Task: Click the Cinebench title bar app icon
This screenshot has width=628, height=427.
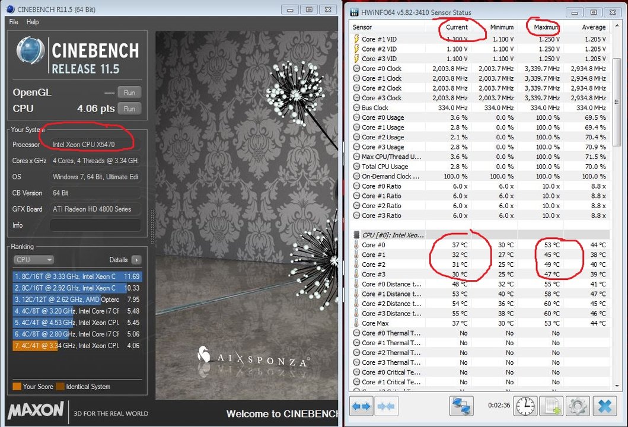Action: [11, 9]
